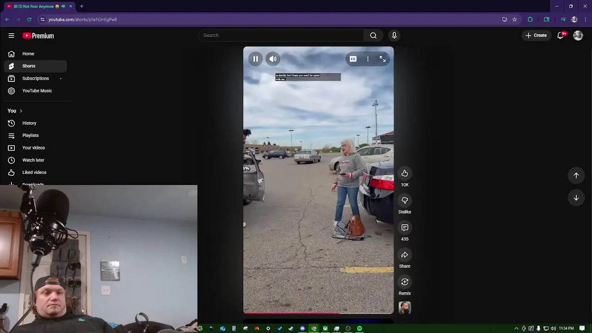Open Steam from the taskbar
The height and width of the screenshot is (333, 592).
[291, 328]
